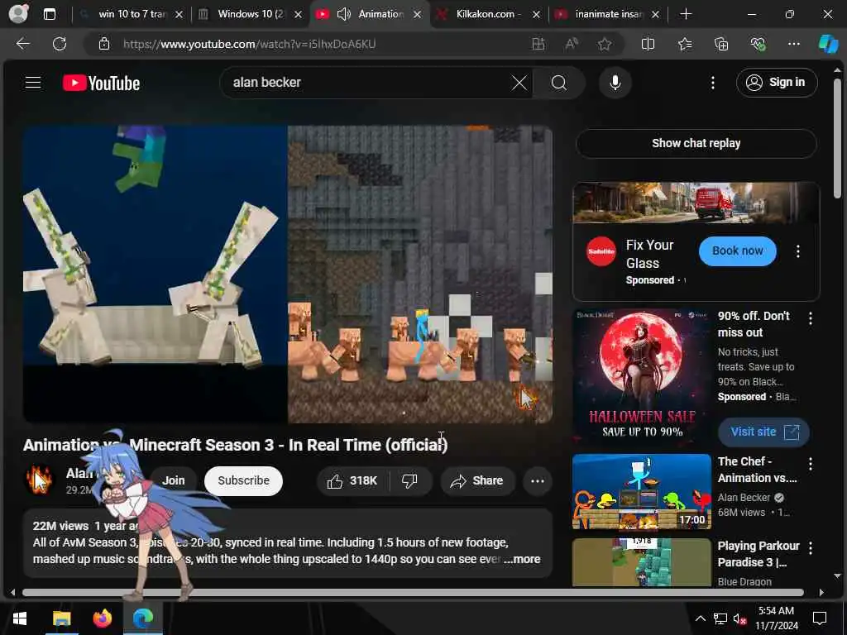Toggle Edge split screen

click(648, 44)
